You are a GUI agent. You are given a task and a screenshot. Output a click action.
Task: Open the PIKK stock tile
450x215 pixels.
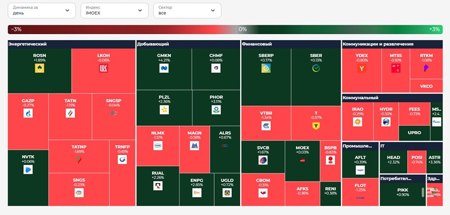[403, 194]
